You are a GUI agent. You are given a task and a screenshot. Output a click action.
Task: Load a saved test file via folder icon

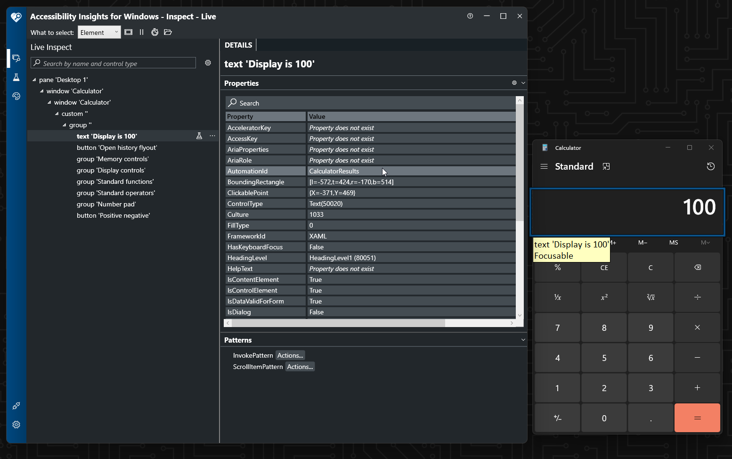click(x=168, y=32)
